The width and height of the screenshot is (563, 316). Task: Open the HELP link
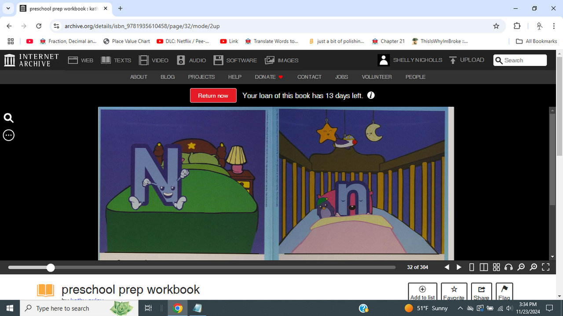coord(235,77)
